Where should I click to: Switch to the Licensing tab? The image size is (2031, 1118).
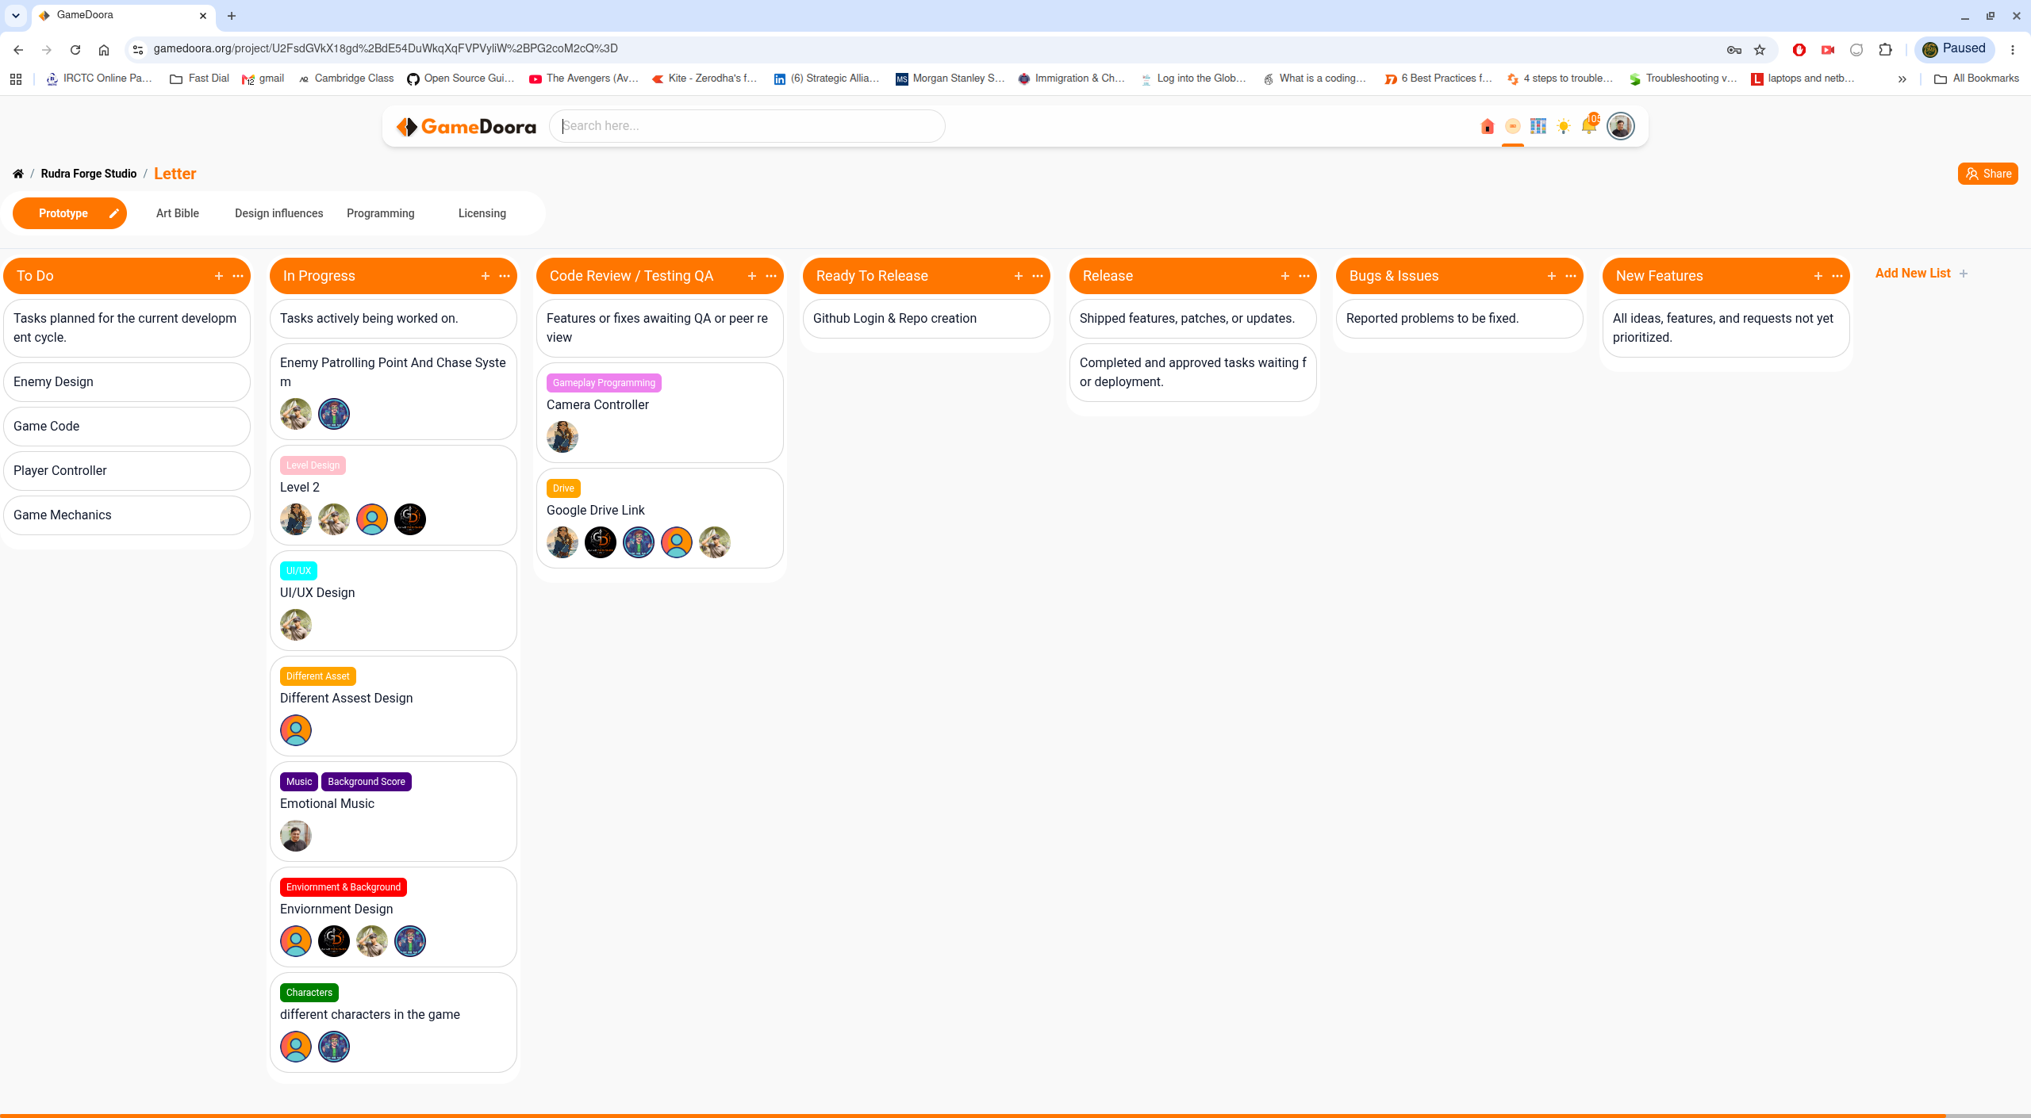pos(482,213)
